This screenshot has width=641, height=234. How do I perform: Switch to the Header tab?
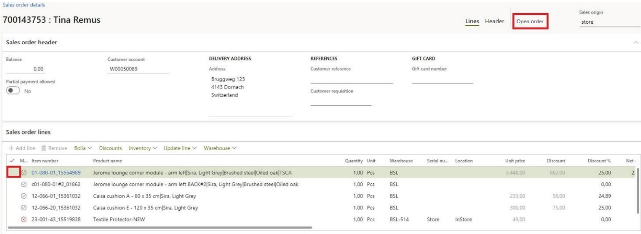pyautogui.click(x=494, y=22)
